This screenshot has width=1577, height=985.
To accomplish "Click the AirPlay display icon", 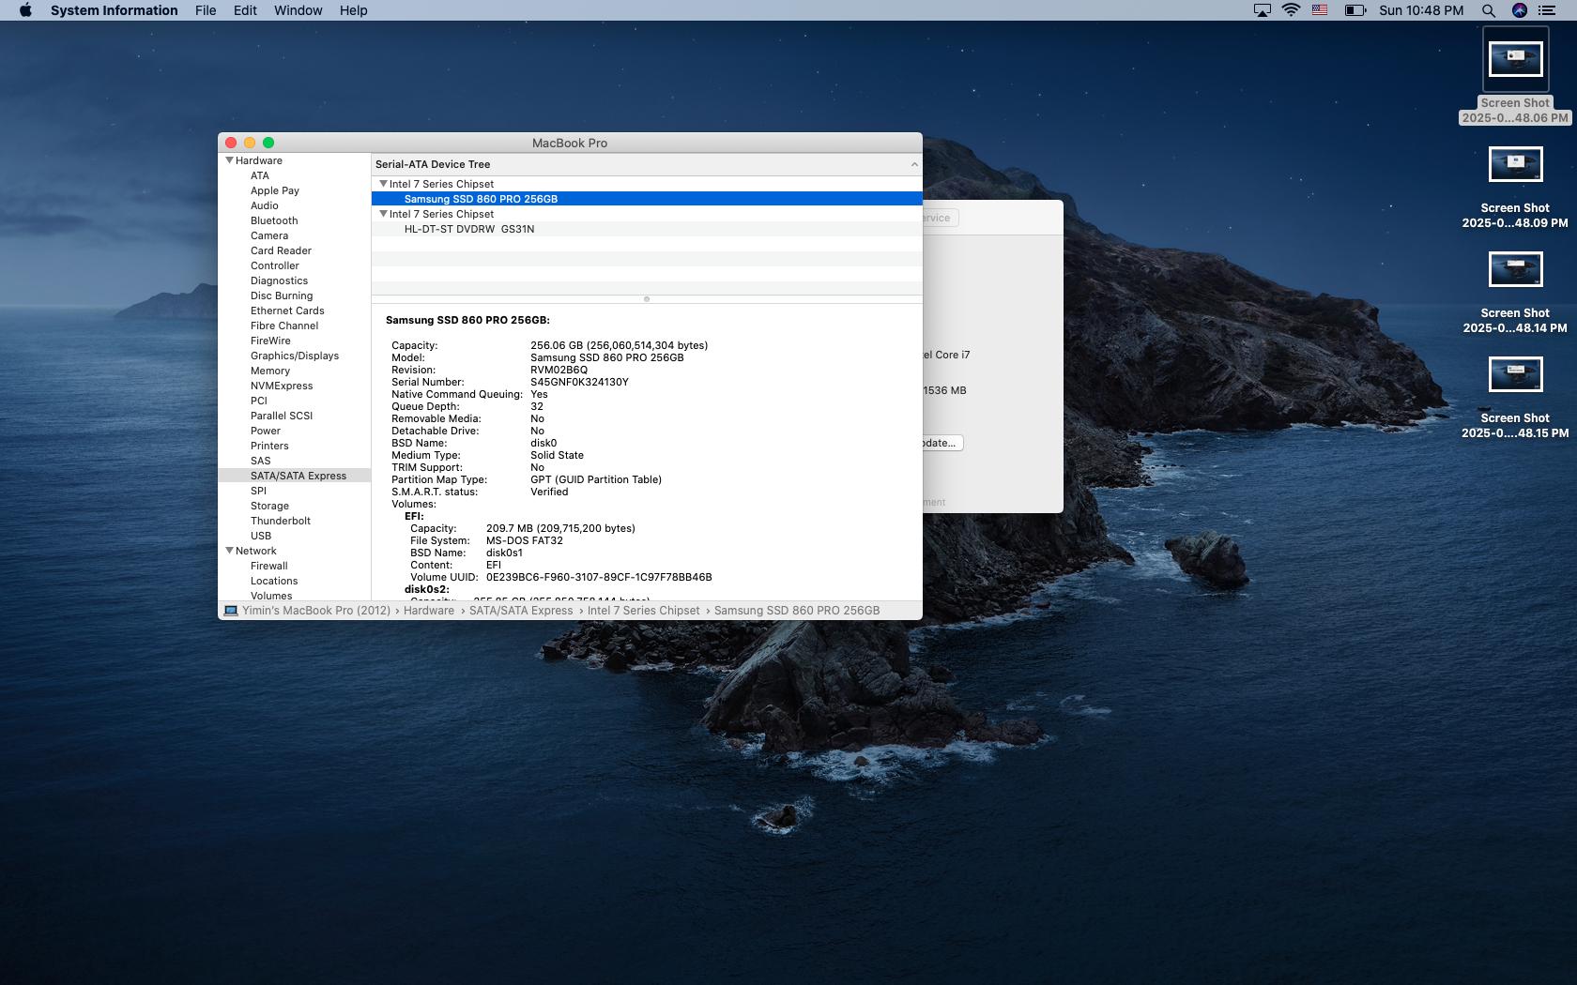I will [1263, 10].
